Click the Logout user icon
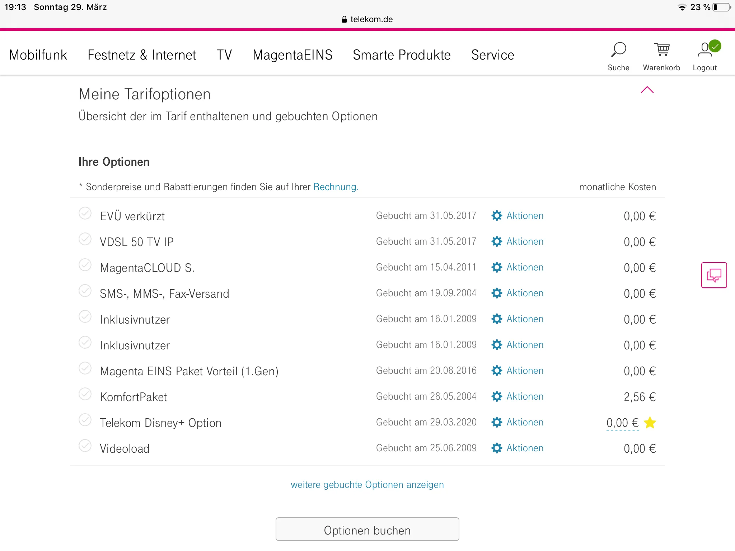Screen dimensions: 735x551 coord(709,49)
